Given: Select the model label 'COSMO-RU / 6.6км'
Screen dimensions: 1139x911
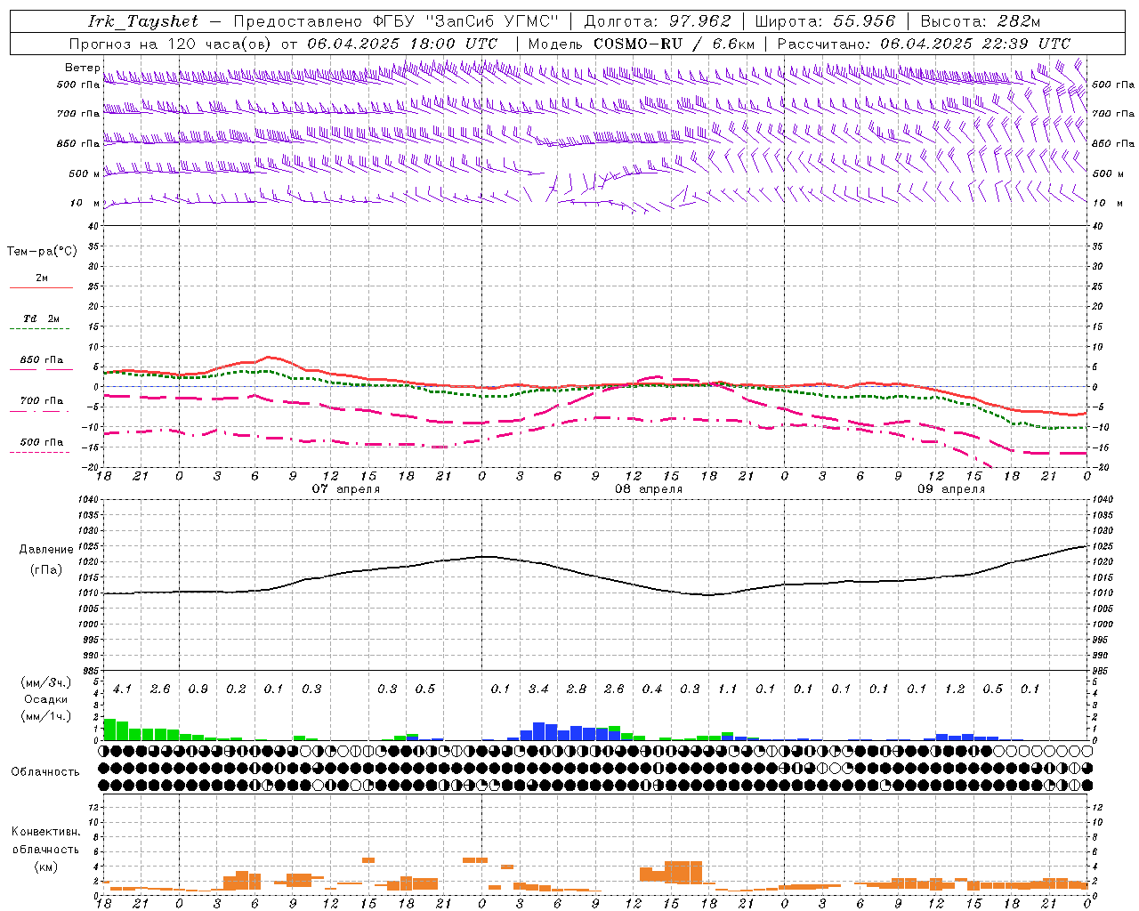Looking at the screenshot, I should click(x=674, y=44).
